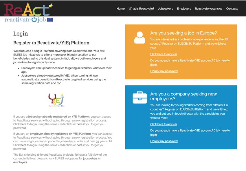This screenshot has width=246, height=171.
Task: Open the Contacts menu item
Action: [232, 9]
